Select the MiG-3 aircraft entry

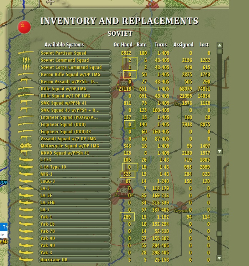pyautogui.click(x=75, y=174)
